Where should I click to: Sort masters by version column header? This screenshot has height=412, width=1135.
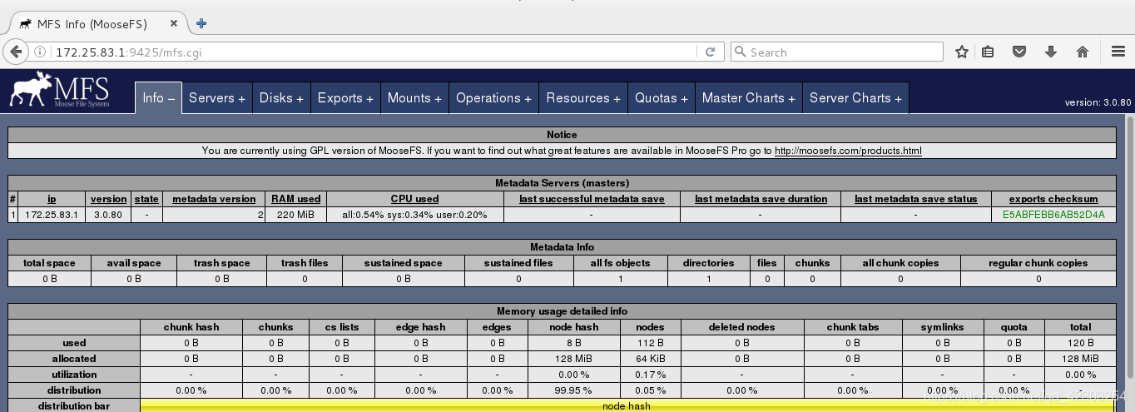[x=108, y=199]
